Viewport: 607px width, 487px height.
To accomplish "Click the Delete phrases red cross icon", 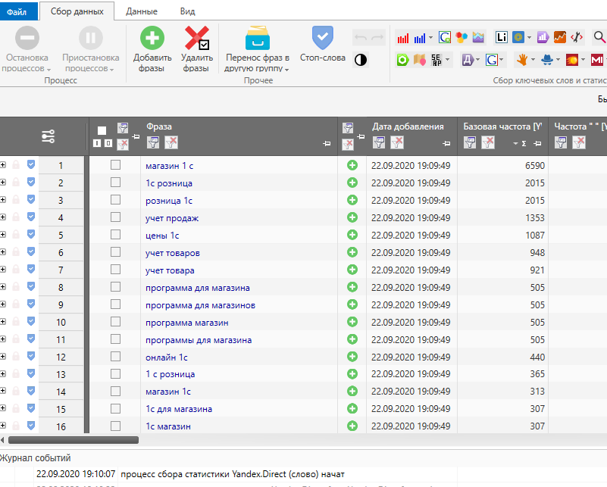I will pyautogui.click(x=197, y=39).
